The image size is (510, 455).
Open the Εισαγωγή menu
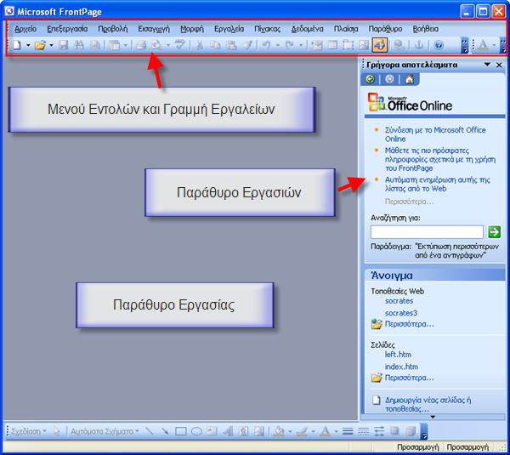[154, 29]
